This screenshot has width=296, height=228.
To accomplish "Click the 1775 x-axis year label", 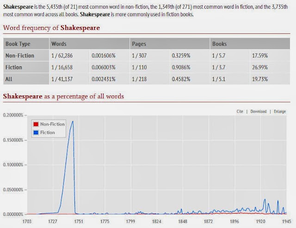I will pos(105,222).
